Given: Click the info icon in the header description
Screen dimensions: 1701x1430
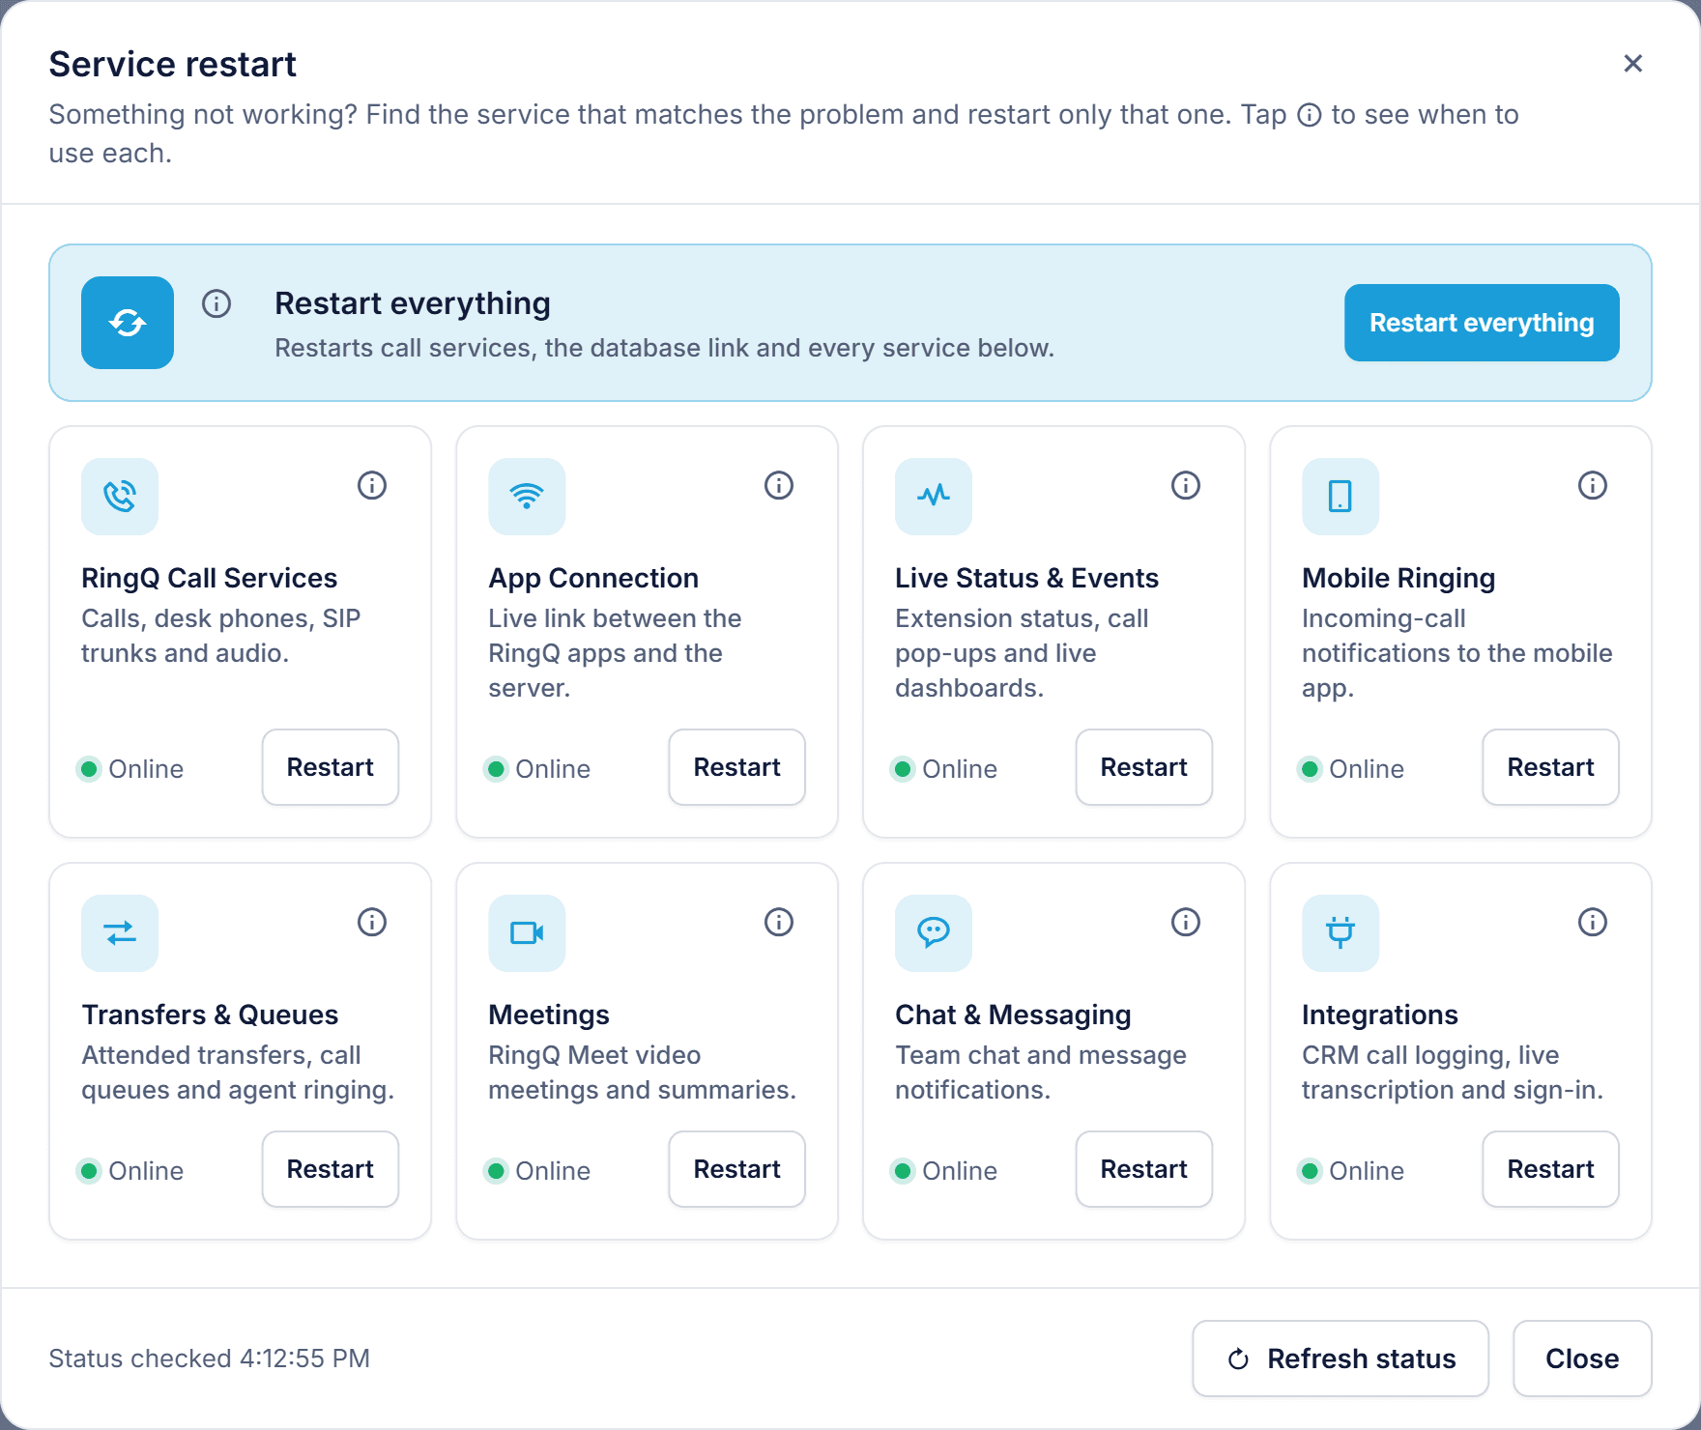Looking at the screenshot, I should coord(1310,115).
